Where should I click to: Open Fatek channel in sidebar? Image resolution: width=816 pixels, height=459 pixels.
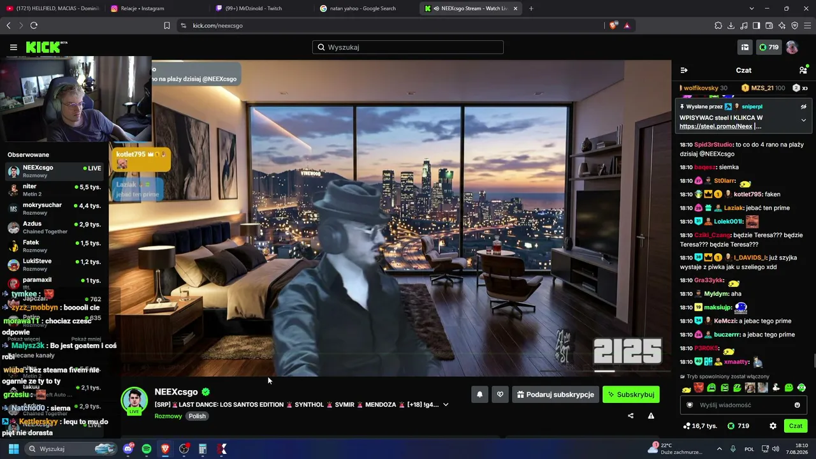[54, 246]
